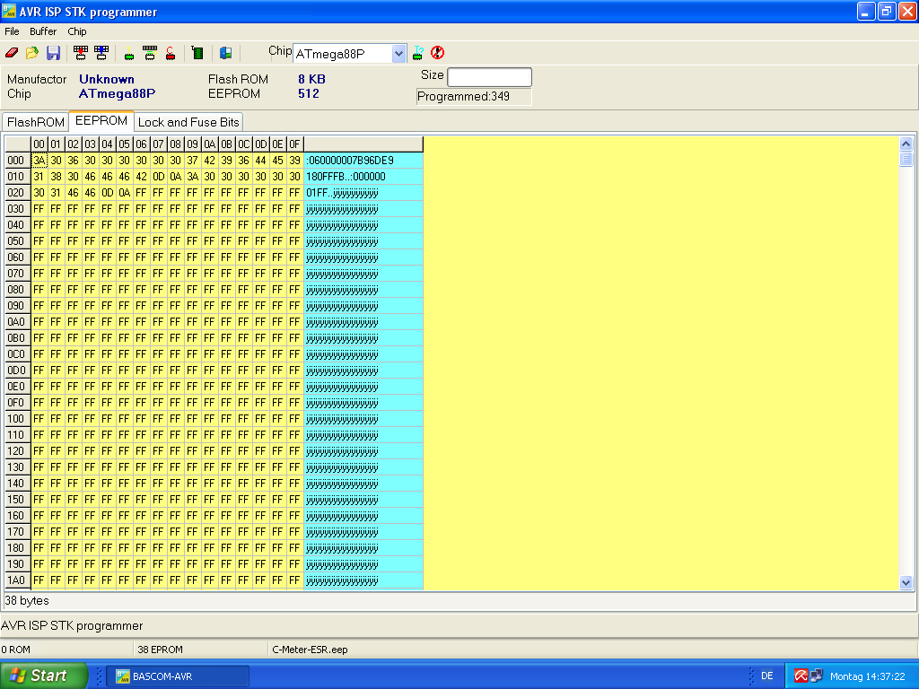Viewport: 919px width, 689px height.
Task: Click the DE language indicator in taskbar
Action: (x=766, y=676)
